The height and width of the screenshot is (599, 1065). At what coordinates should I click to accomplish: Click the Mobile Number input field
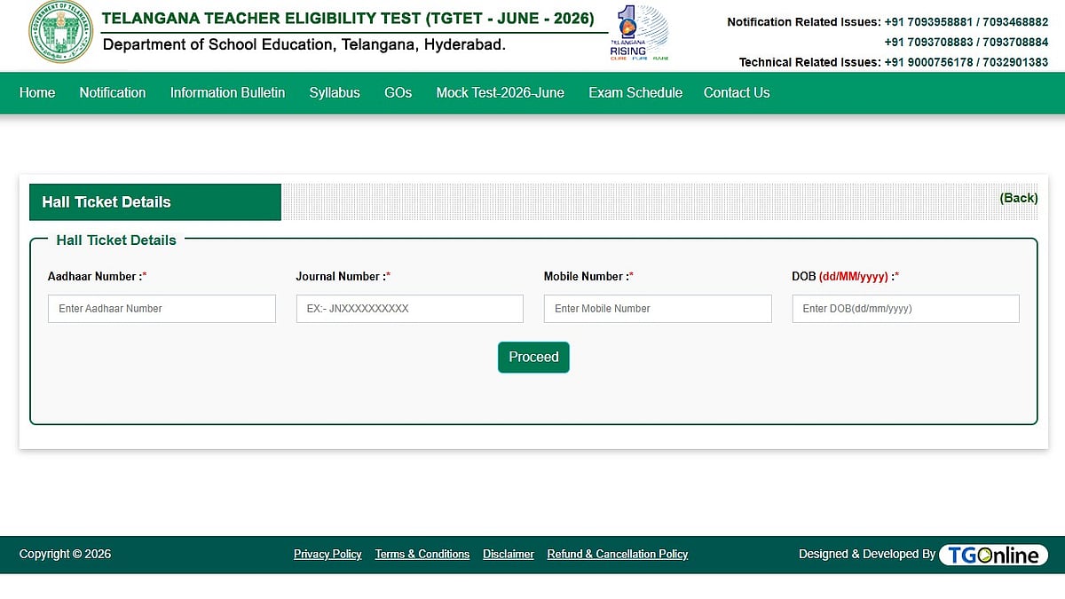click(658, 309)
